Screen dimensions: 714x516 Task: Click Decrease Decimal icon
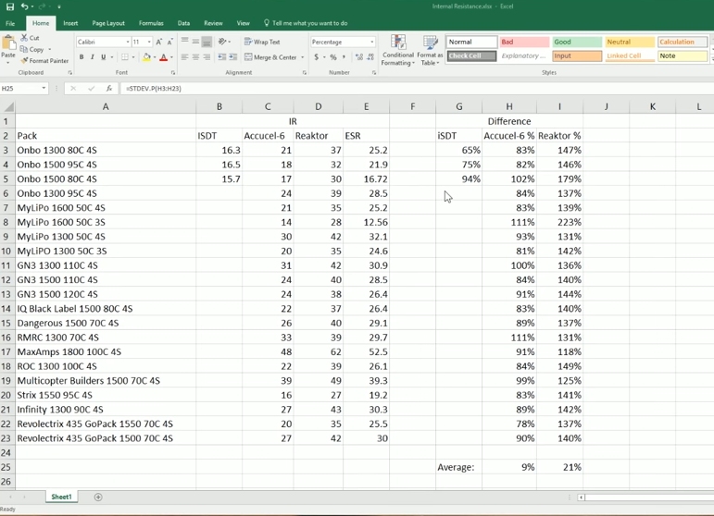click(370, 56)
